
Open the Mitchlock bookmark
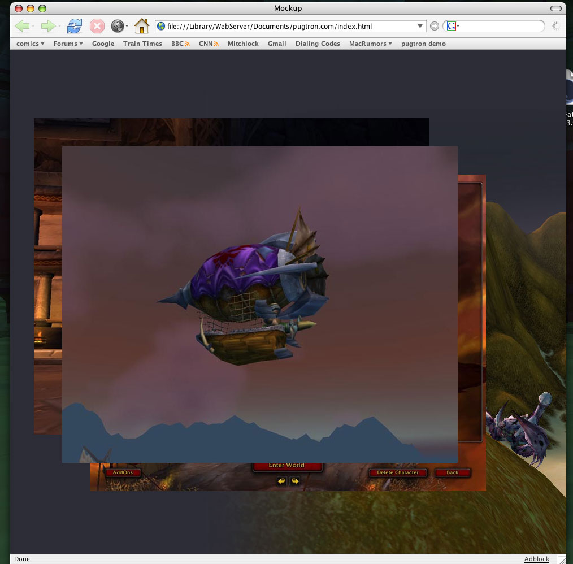243,44
